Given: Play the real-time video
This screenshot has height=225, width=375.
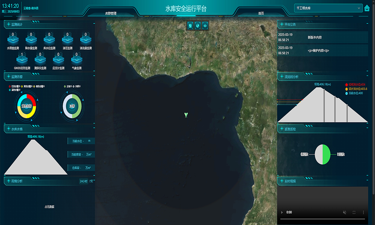Looking at the screenshot, I should tap(282, 212).
